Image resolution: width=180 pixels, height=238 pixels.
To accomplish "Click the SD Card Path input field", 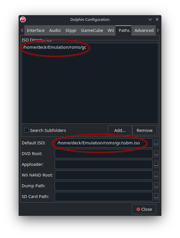I will click(104, 197).
